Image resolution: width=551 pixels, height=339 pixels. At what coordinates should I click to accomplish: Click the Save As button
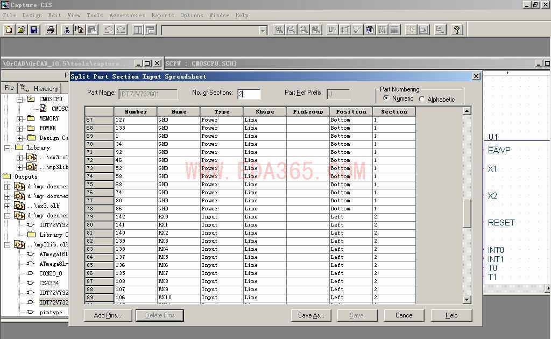[x=311, y=315]
